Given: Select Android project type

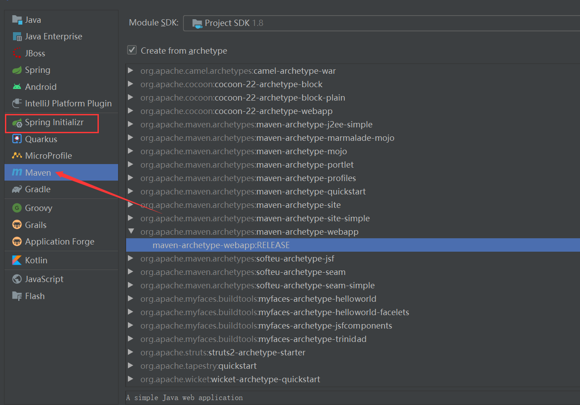Looking at the screenshot, I should (x=61, y=87).
